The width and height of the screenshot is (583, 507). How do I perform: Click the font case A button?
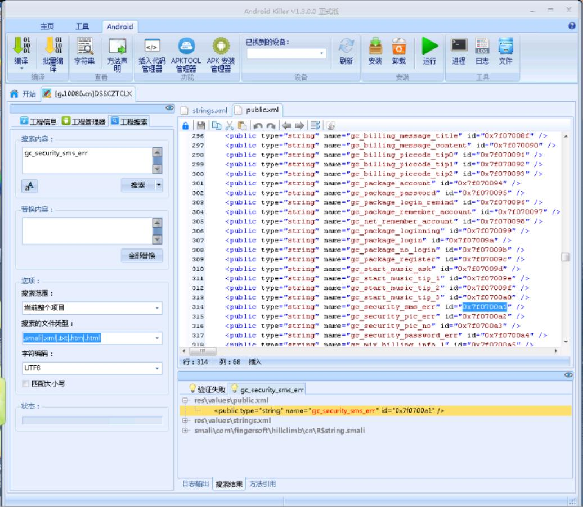coord(29,185)
